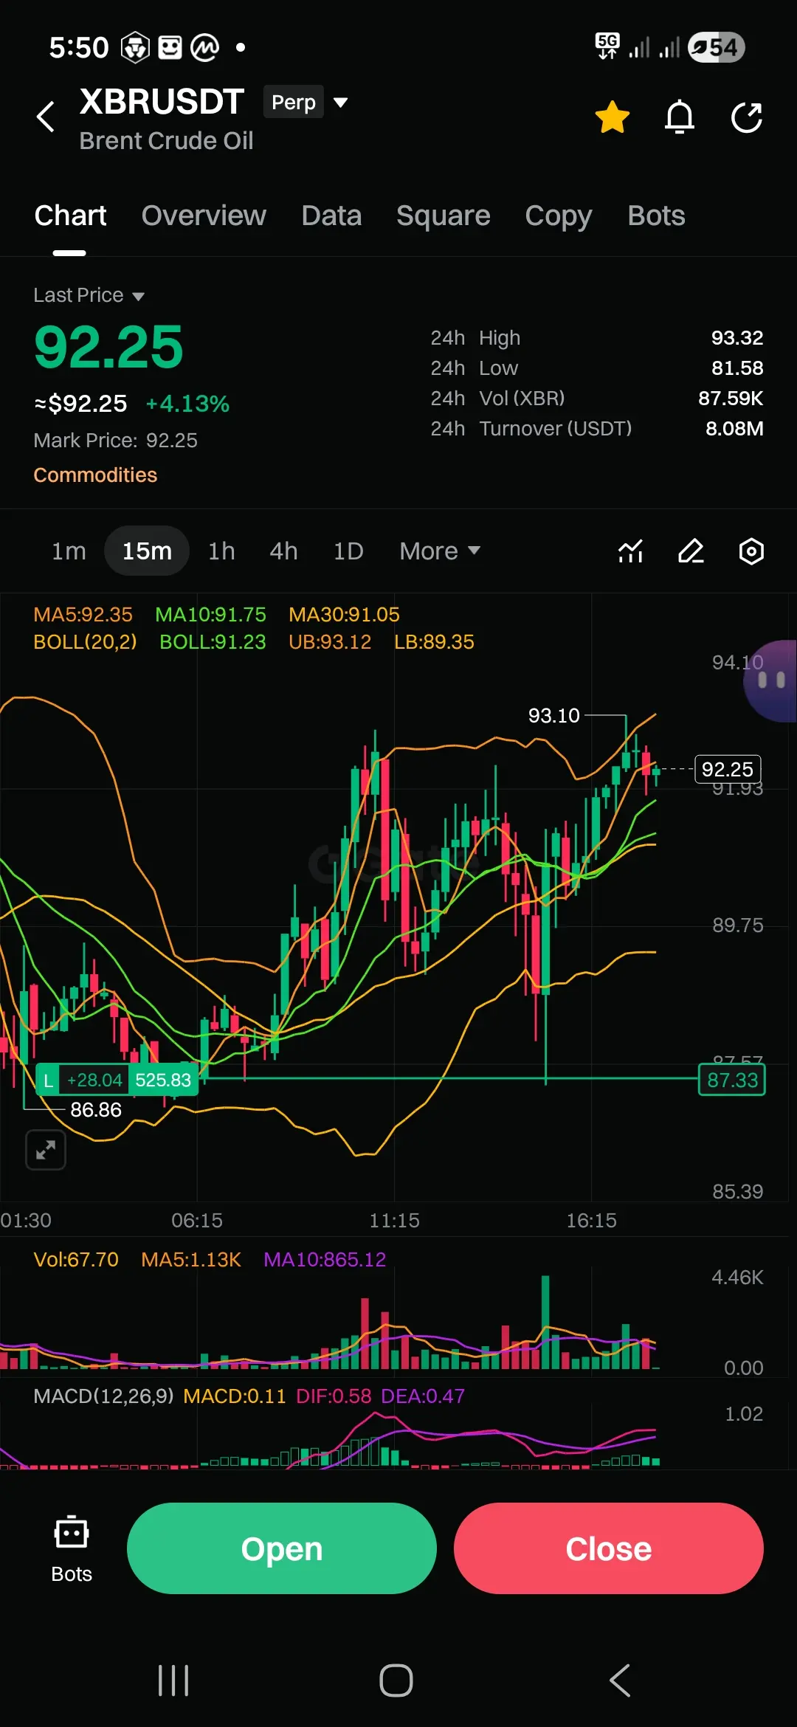The width and height of the screenshot is (797, 1727).
Task: Tap the 24h Turnover value 8.08M
Action: tap(734, 428)
